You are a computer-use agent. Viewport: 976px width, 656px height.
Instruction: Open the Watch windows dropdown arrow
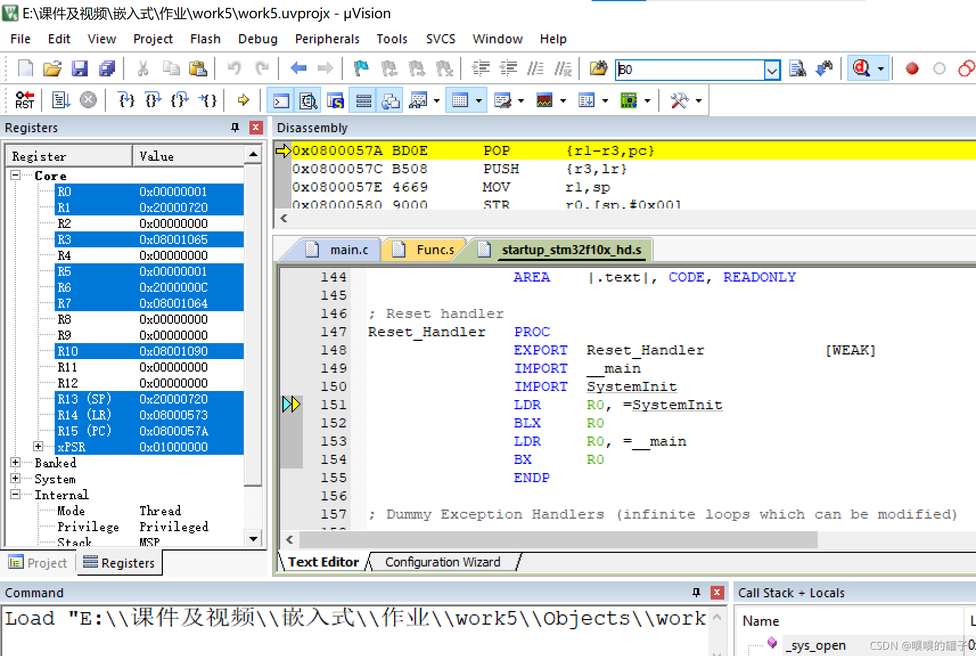coord(437,101)
